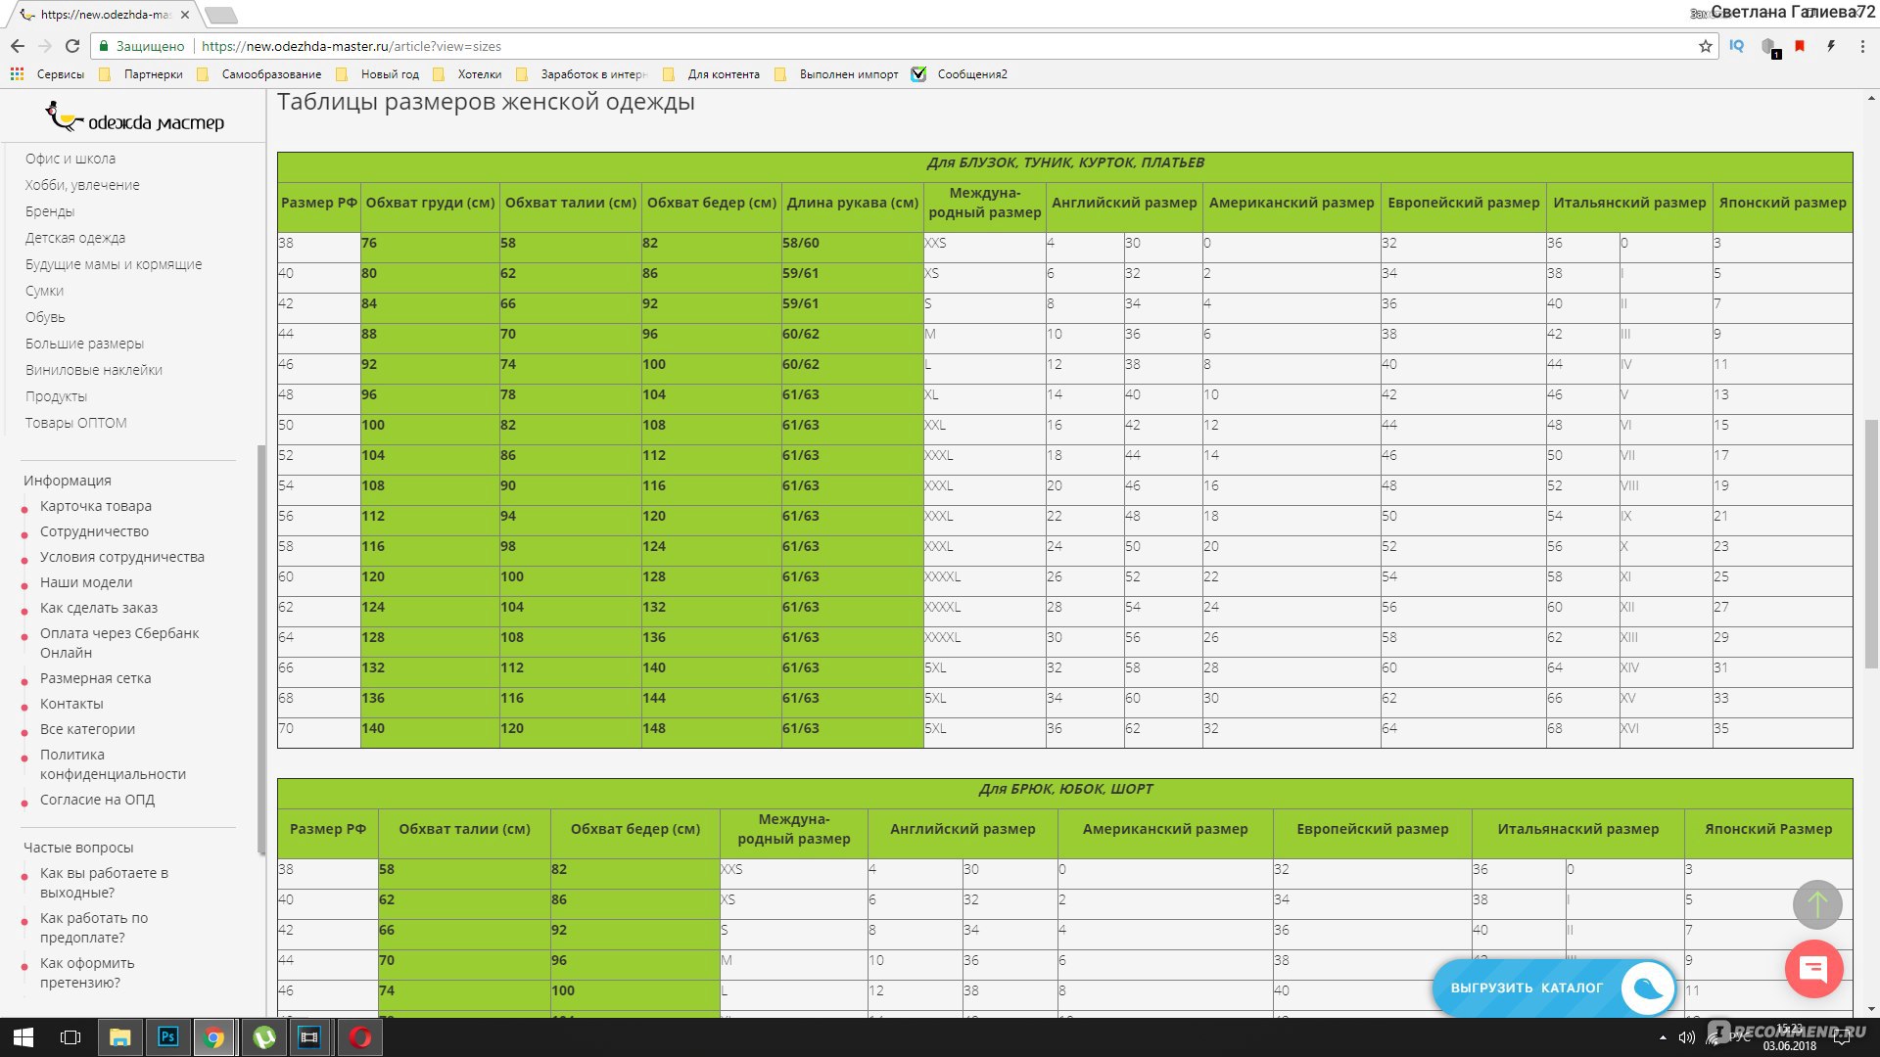
Task: Open the Сотрудничество info link
Action: coord(94,531)
